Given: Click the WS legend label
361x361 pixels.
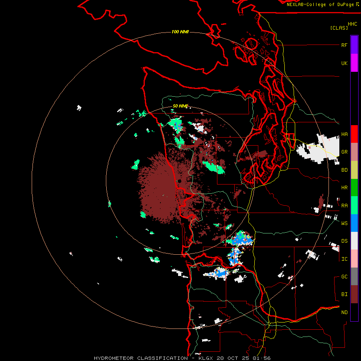Looking at the screenshot, I should (x=344, y=223).
